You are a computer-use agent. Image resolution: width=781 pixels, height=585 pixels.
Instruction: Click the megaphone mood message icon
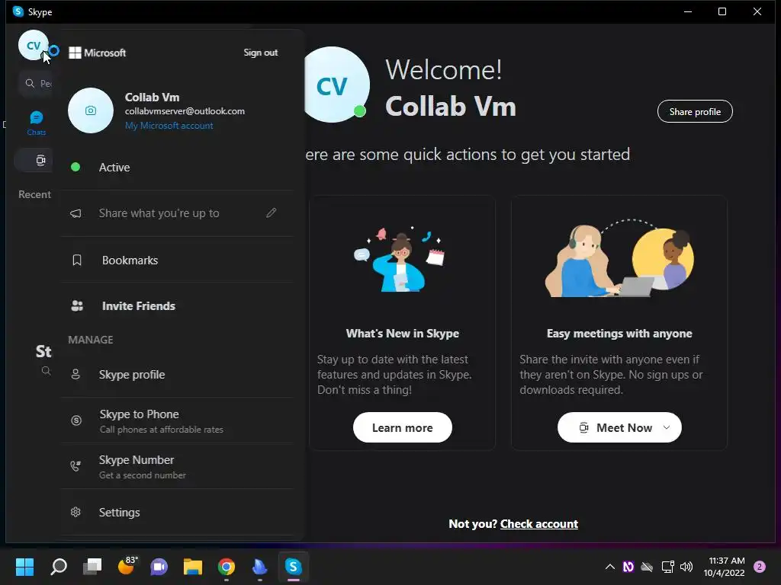pyautogui.click(x=76, y=213)
